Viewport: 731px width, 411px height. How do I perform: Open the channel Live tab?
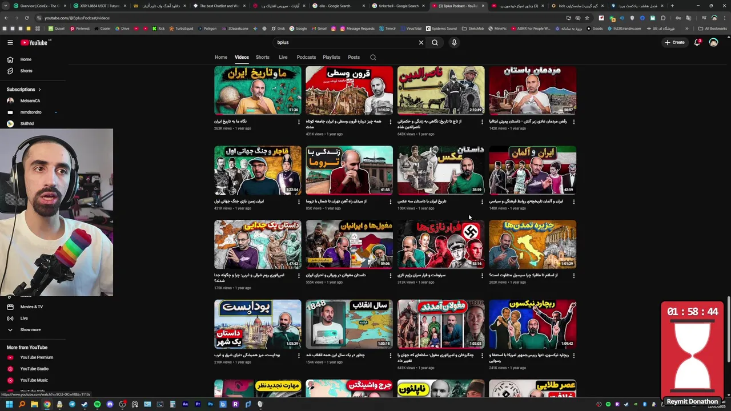point(283,57)
